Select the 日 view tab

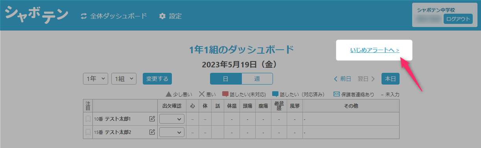(x=226, y=79)
